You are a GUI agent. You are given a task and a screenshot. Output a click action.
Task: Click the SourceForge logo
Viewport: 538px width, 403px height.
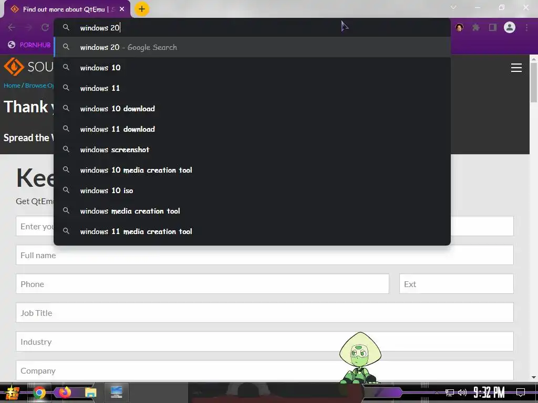[28, 67]
